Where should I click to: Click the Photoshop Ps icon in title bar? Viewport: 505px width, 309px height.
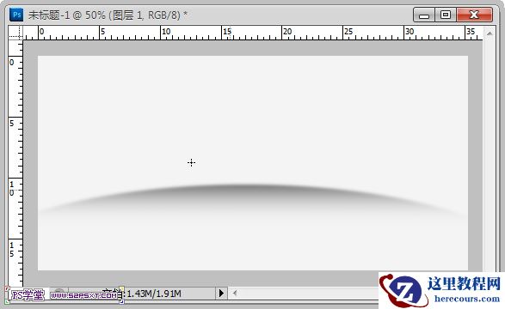coord(16,15)
